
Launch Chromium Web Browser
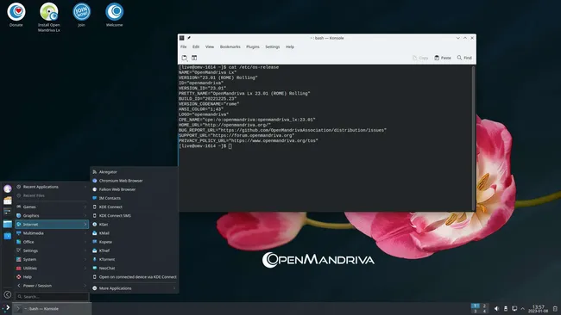tap(134, 181)
